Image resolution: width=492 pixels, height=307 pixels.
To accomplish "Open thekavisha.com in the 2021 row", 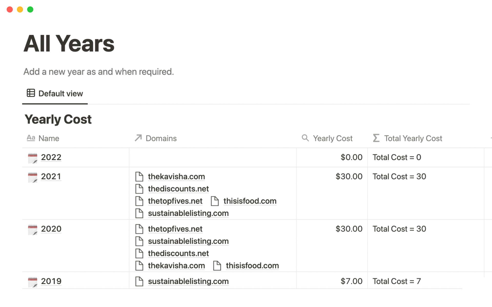I will coord(176,177).
